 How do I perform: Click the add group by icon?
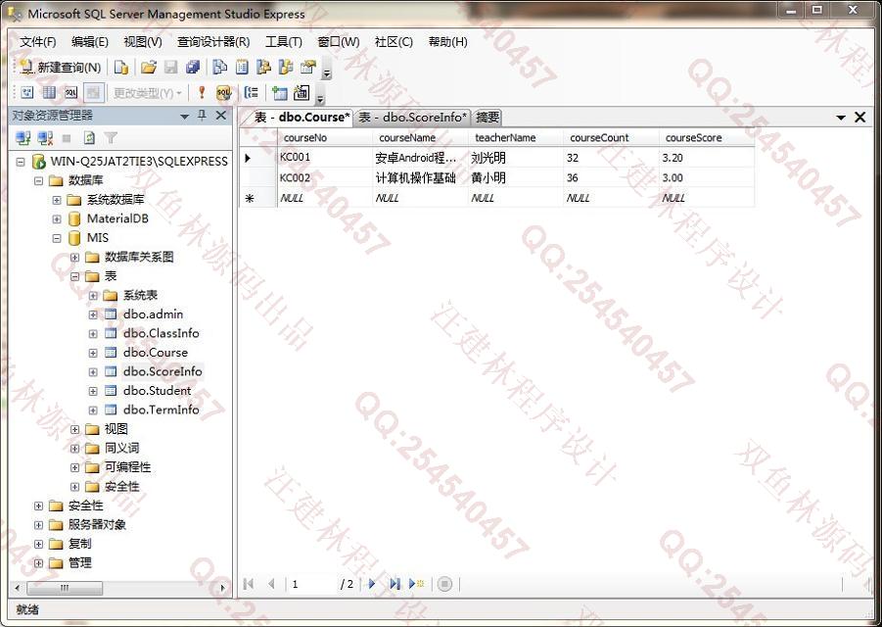click(x=252, y=93)
